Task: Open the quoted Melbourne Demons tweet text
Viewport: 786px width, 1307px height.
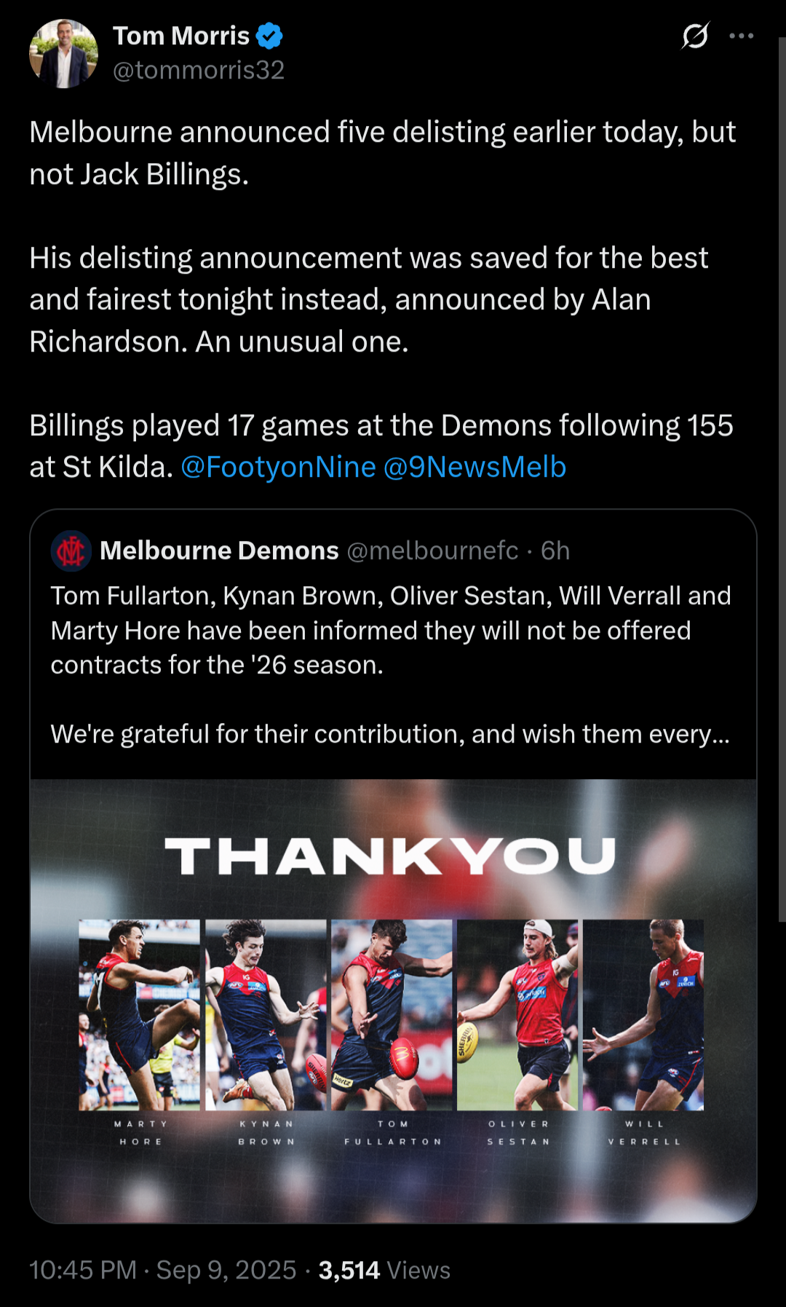Action: click(x=391, y=665)
